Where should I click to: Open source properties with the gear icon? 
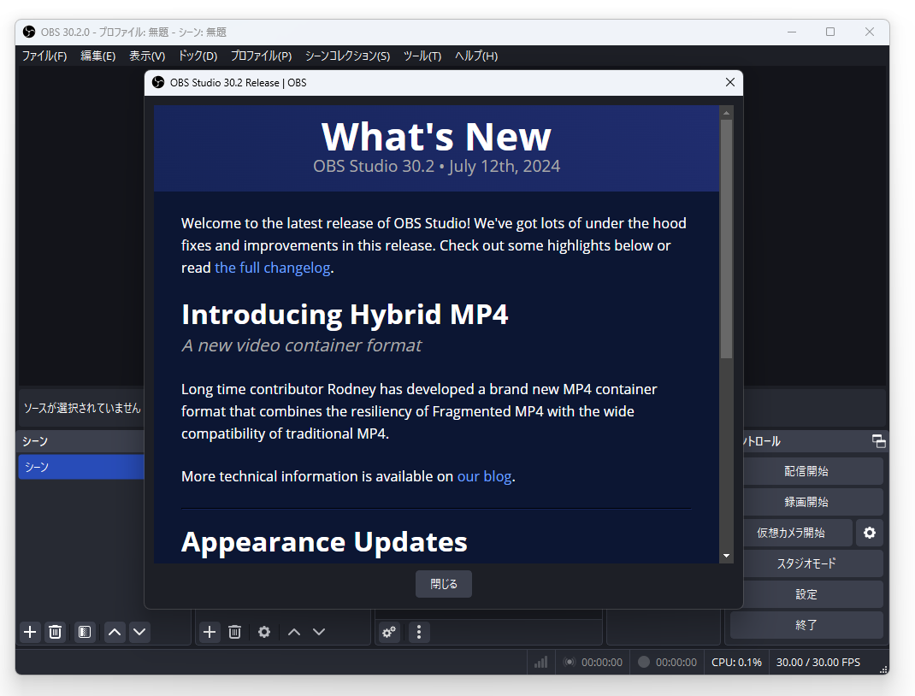[x=263, y=632]
